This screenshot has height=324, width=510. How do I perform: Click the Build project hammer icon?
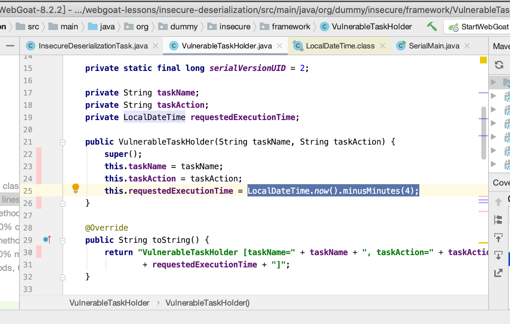[432, 26]
